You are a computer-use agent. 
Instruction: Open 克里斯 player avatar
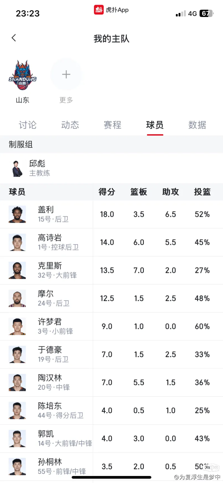[17, 270]
